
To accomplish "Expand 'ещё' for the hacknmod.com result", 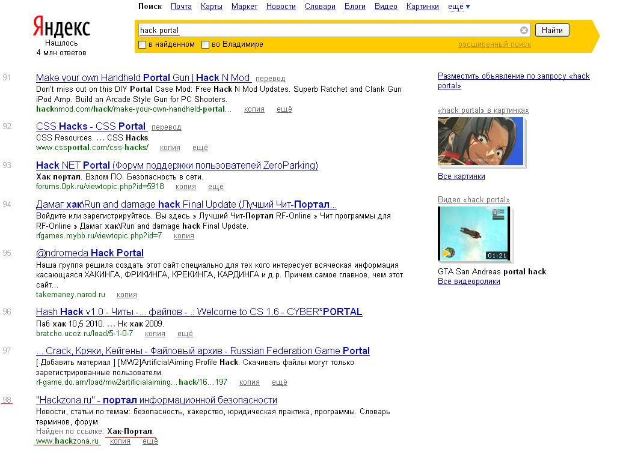I will (x=284, y=109).
